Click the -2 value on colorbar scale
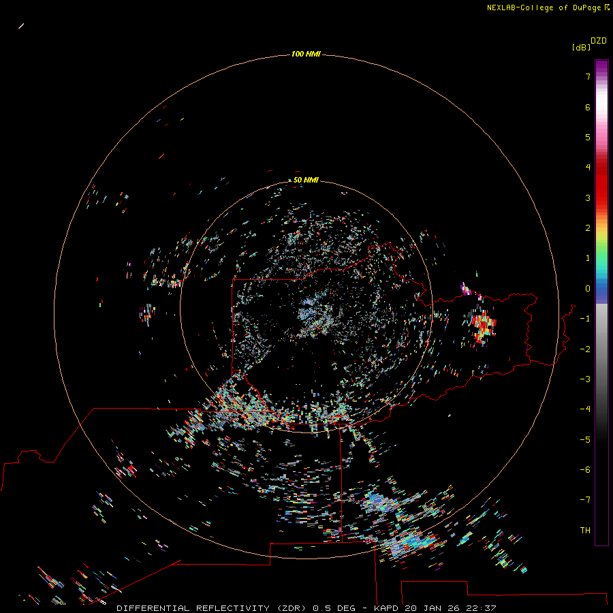This screenshot has width=613, height=613. pyautogui.click(x=585, y=349)
